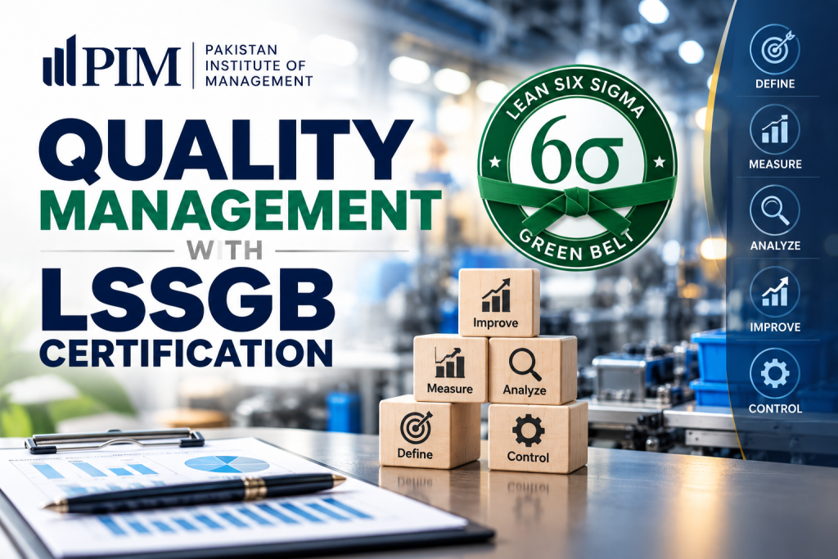This screenshot has width=838, height=559.
Task: Click the 'Define' label on wooden block
Action: 415,453
